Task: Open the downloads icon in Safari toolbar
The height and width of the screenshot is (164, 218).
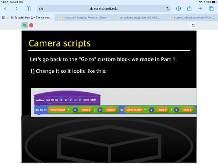Action: [178, 9]
